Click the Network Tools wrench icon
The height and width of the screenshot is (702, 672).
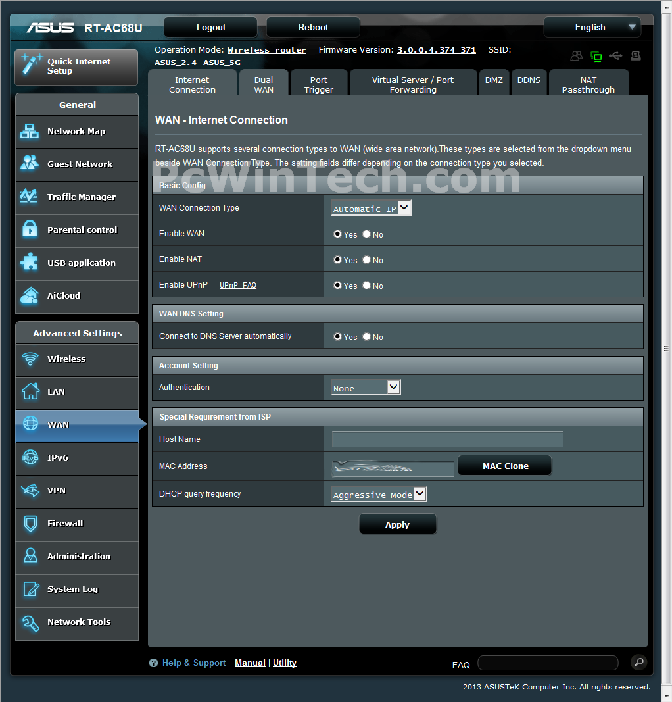click(30, 622)
